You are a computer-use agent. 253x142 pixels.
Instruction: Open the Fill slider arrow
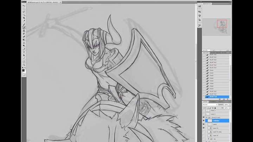[x=229, y=108]
